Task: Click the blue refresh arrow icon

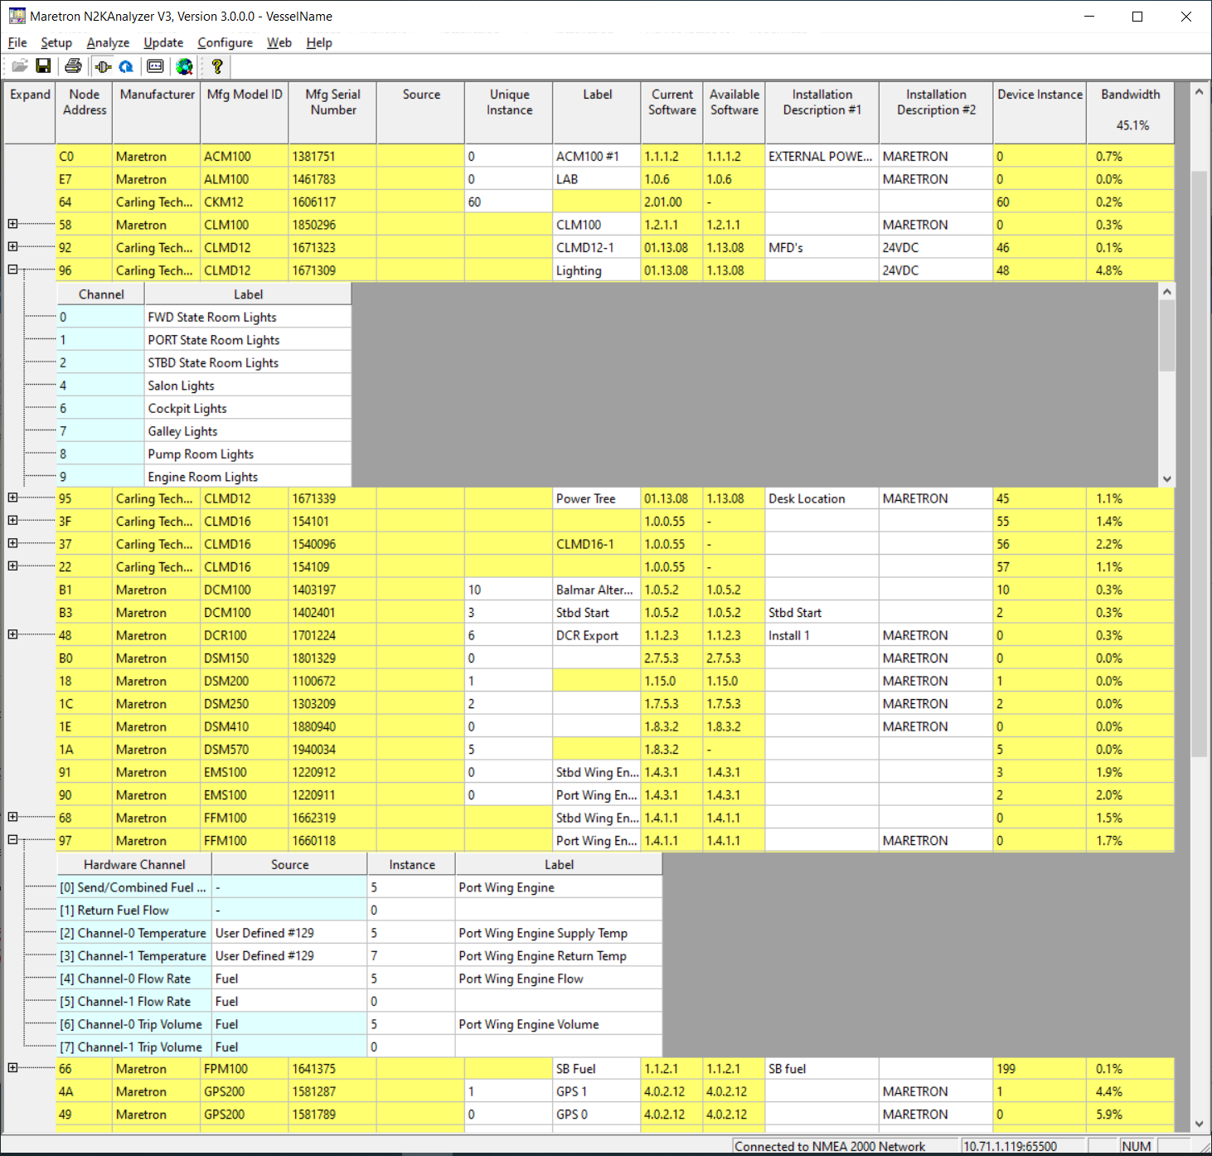Action: click(x=126, y=66)
